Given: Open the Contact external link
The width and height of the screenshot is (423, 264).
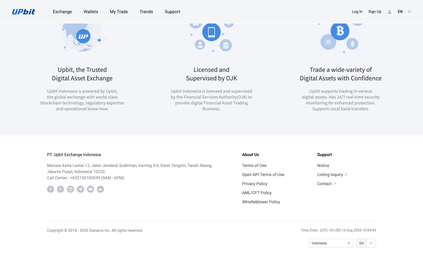Looking at the screenshot, I should click(327, 184).
